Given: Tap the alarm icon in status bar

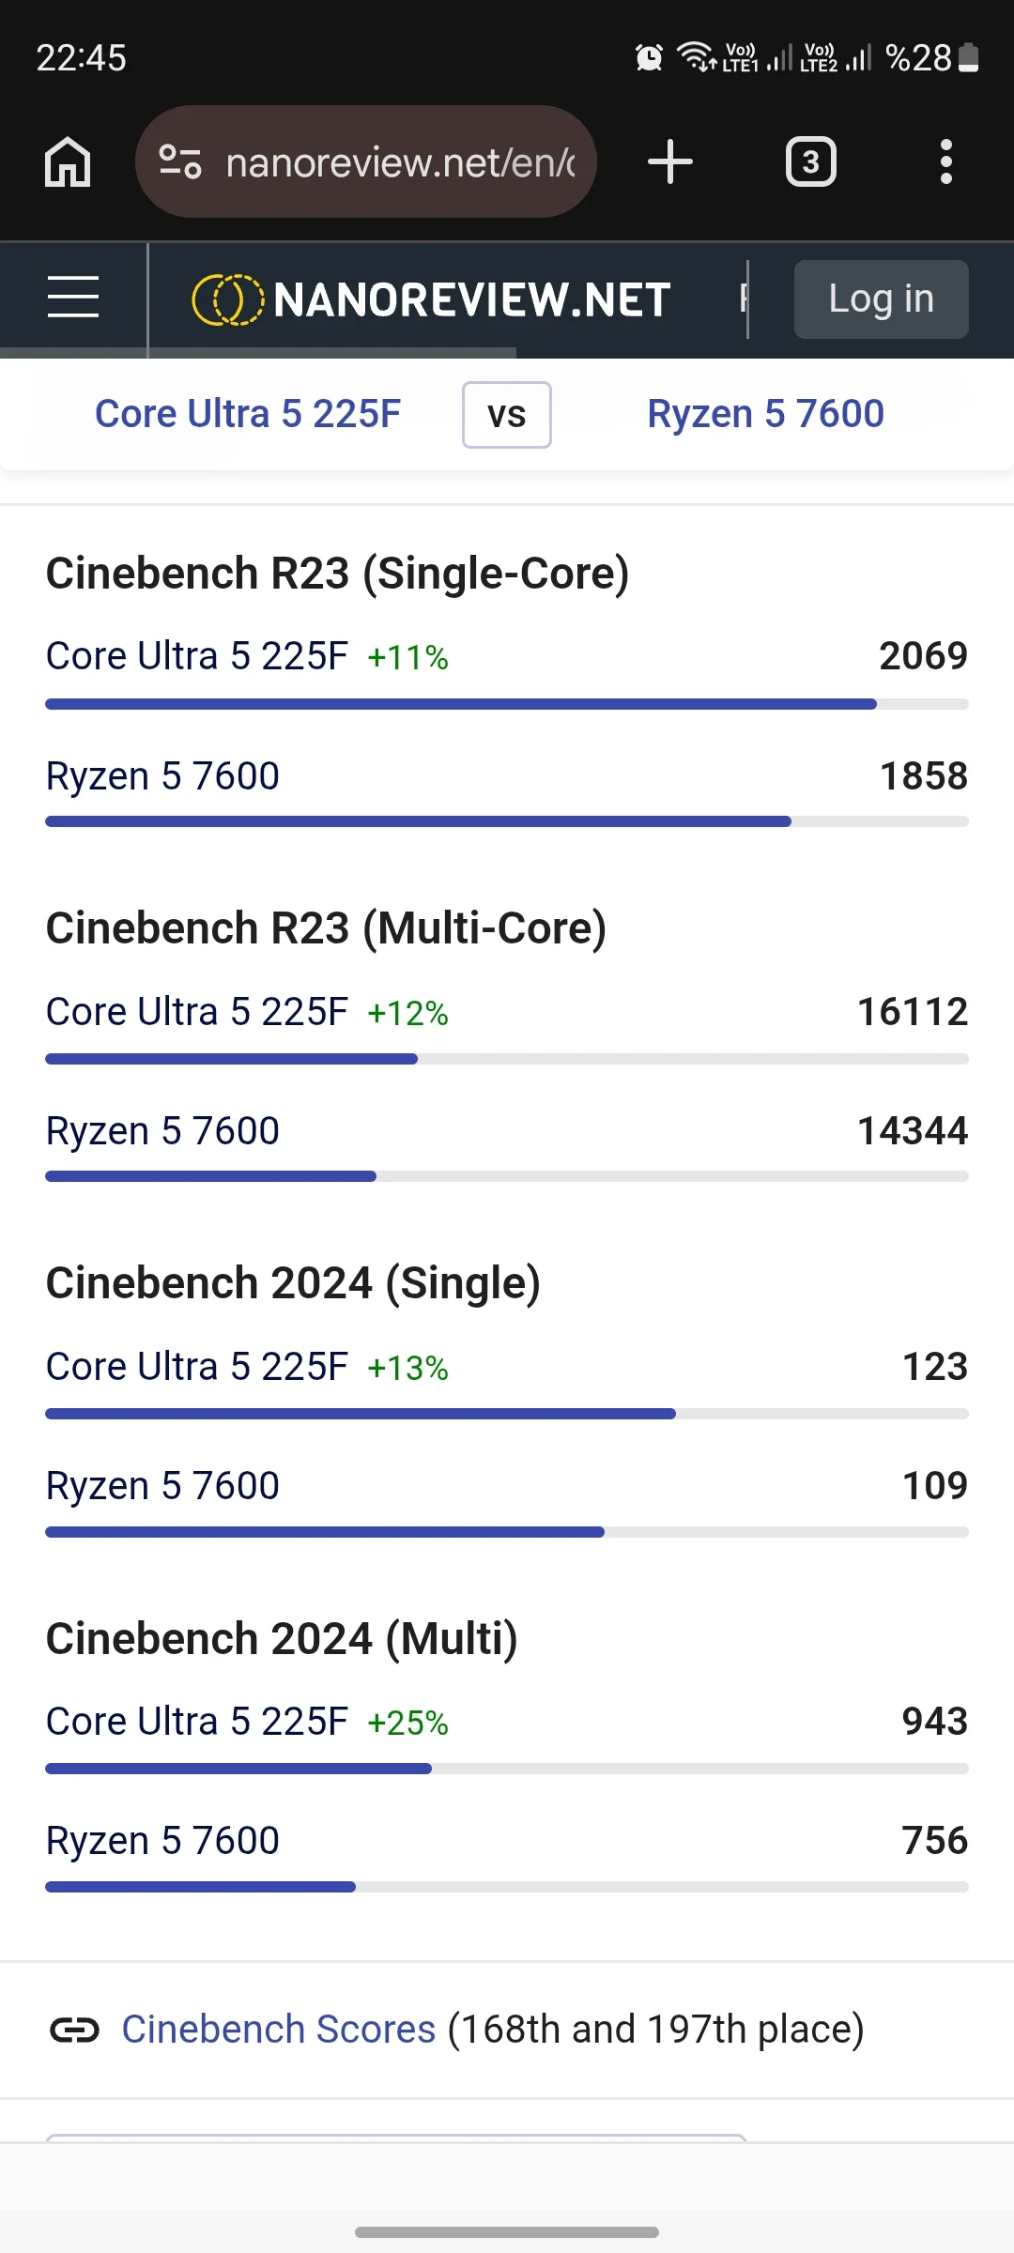Looking at the screenshot, I should pos(649,58).
